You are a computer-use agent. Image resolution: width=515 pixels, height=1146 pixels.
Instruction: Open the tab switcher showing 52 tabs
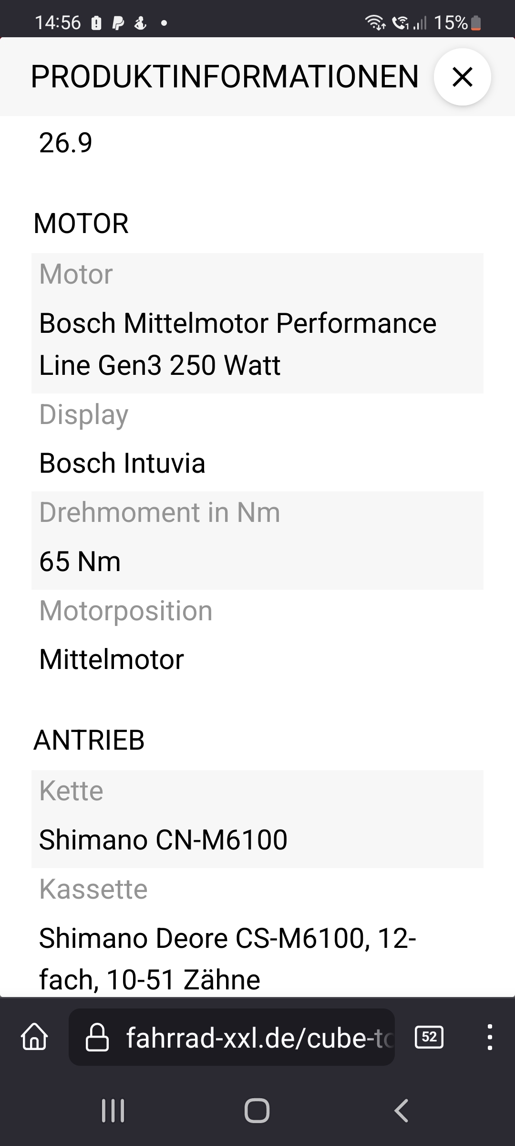coord(429,1037)
